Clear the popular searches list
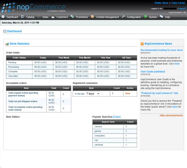The image size is (187, 168). coord(117,117)
